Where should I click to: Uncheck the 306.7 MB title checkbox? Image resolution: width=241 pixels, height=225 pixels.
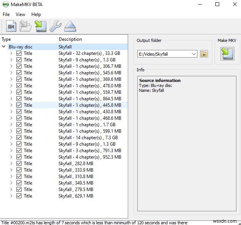[x=19, y=66]
